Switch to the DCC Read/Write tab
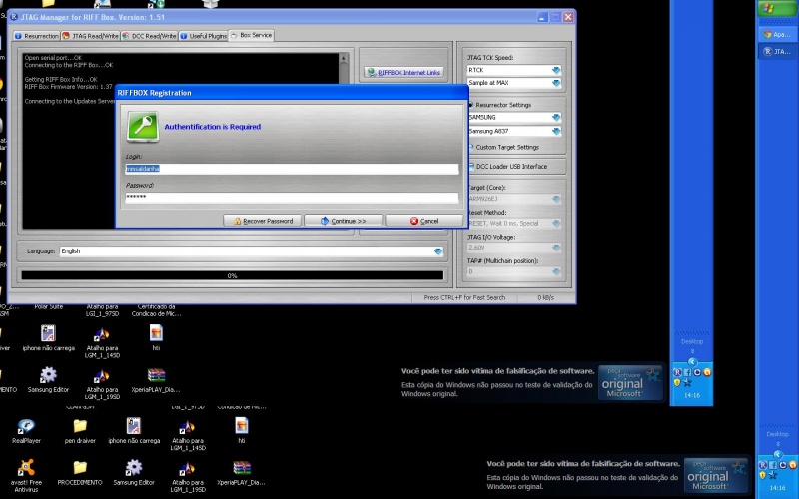799x499 pixels. 149,36
